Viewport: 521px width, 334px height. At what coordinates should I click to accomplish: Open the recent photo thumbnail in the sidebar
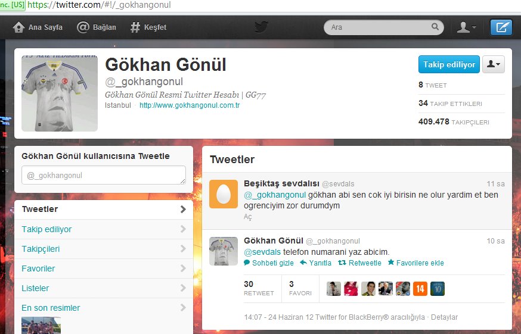(41, 326)
